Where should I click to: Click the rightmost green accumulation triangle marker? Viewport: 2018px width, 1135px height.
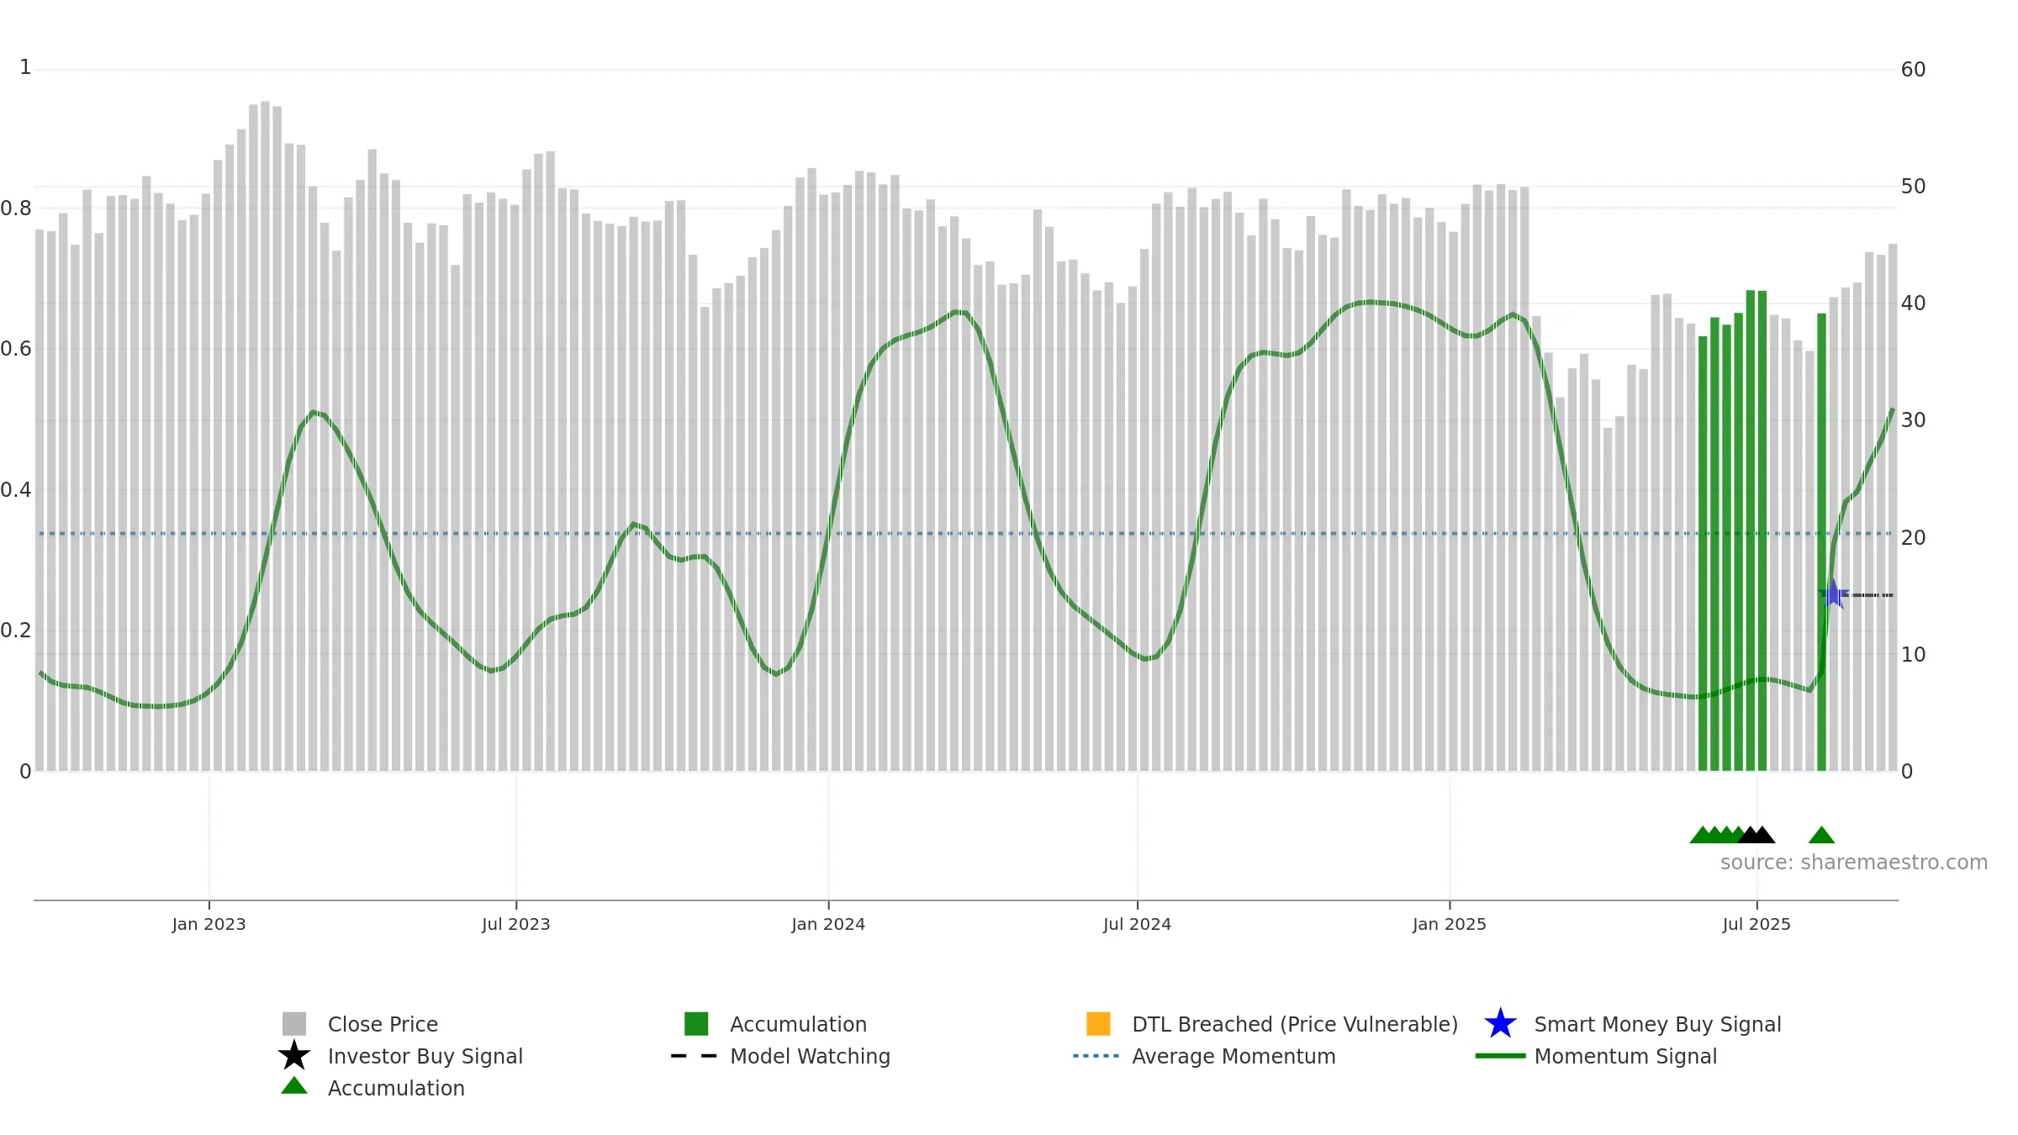(1821, 835)
